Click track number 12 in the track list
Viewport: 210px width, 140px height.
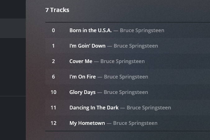click(53, 123)
